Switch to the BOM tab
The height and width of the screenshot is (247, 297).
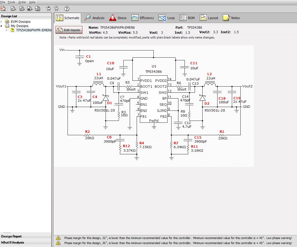pos(187,18)
